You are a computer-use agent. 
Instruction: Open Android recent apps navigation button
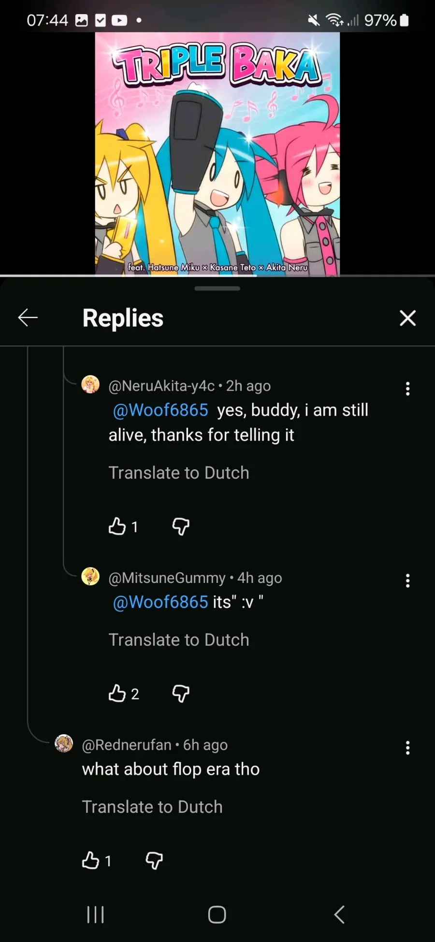(x=95, y=914)
